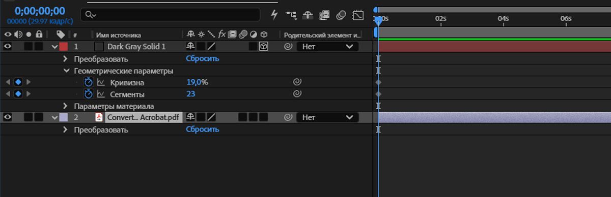Edit the Сегменты value 23
The width and height of the screenshot is (611, 197).
191,94
